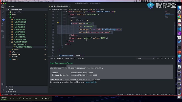Screen dimensions: 182x102
Task: Click Go Live in status bar
Action: coord(164,94)
